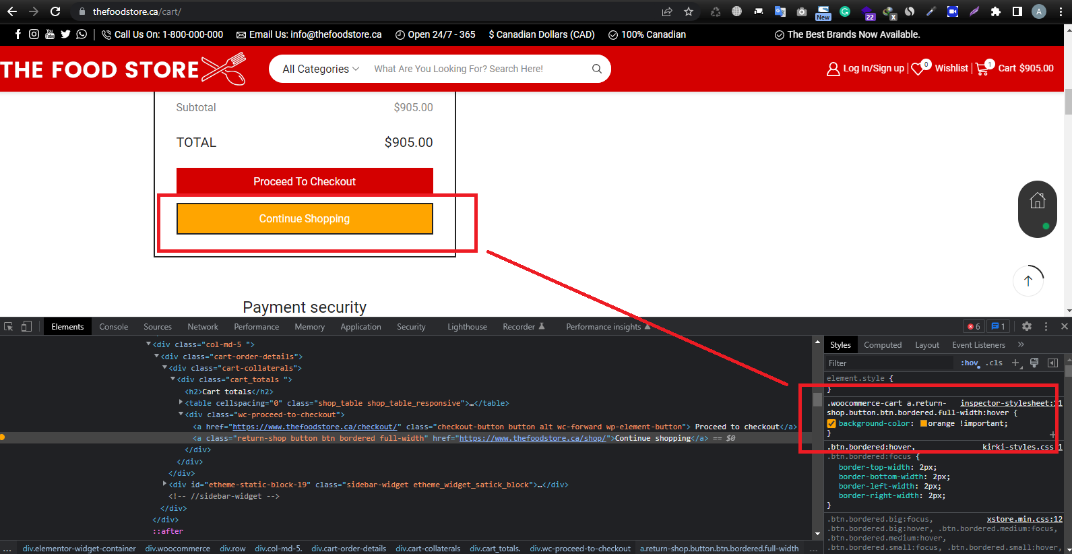Click Log In/Sign up link
This screenshot has width=1072, height=554.
[x=866, y=69]
